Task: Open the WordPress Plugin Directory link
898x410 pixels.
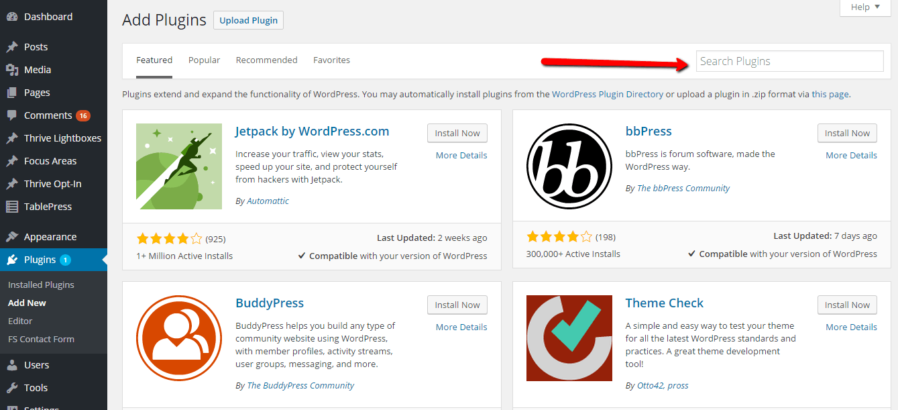Action: tap(608, 95)
